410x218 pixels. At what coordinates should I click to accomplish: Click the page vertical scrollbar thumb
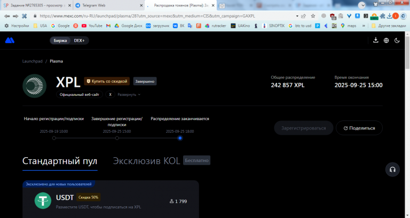pos(407,52)
